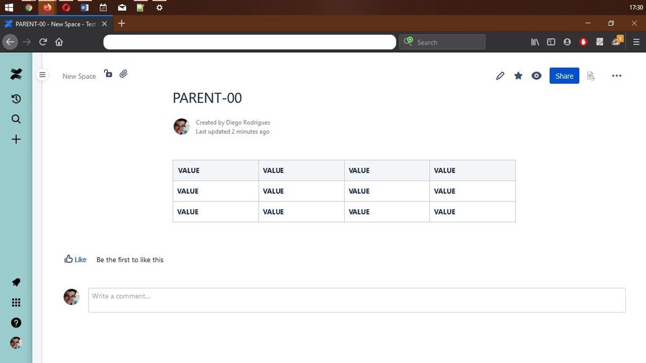Image resolution: width=646 pixels, height=363 pixels.
Task: Click comment author avatar beside comment box
Action: (71, 296)
